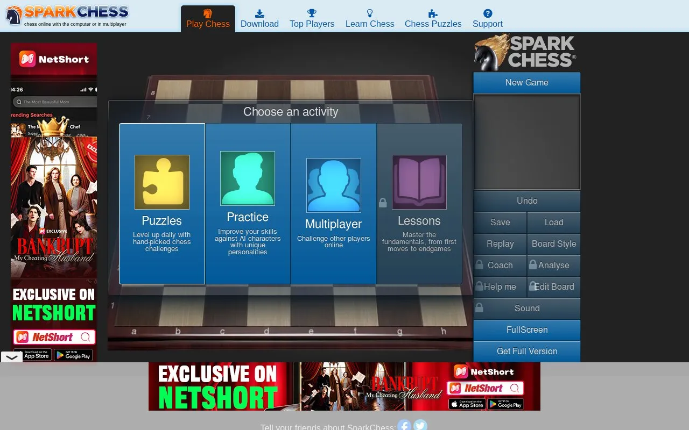
Task: Click the "Choose an activity" heading
Action: 291,112
